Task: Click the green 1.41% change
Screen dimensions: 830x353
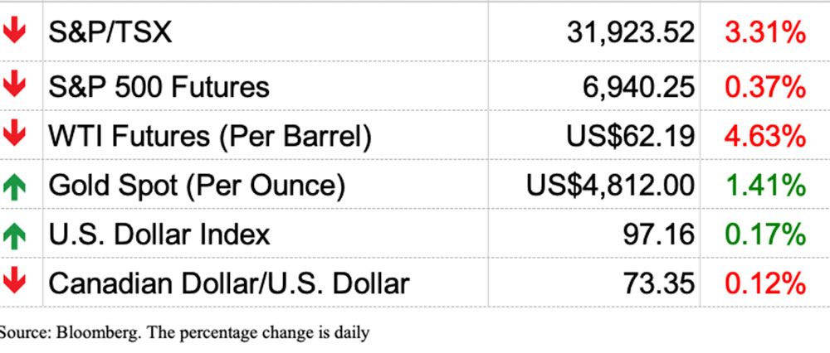Action: [x=764, y=186]
